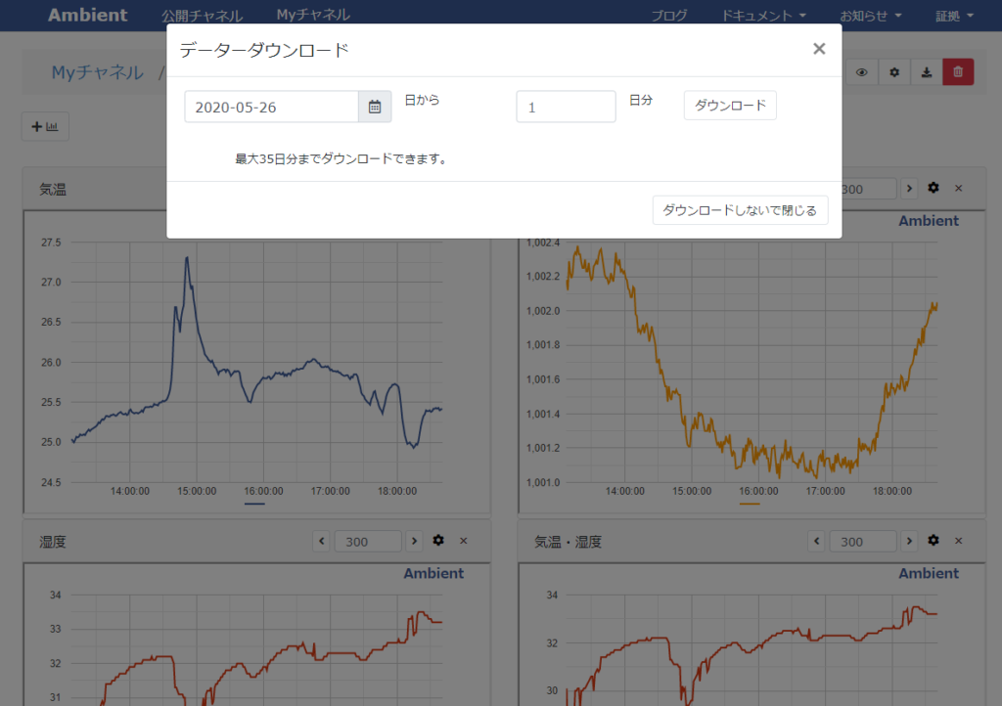Go to 公開チャネル in the navbar
1002x706 pixels.
[x=202, y=16]
